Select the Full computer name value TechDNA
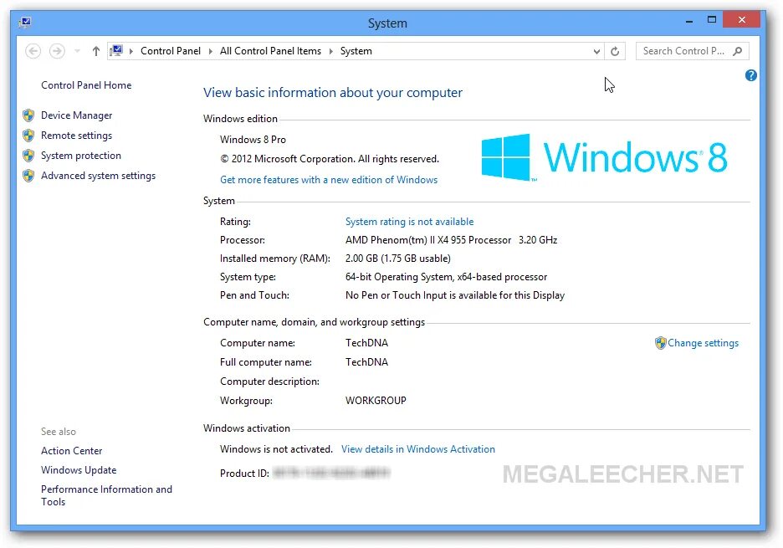The image size is (783, 548). [x=366, y=362]
